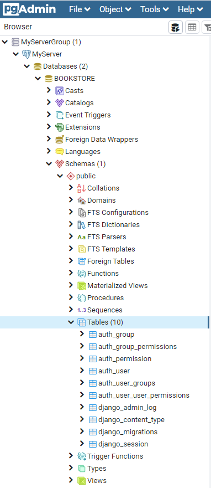Click the MyServerGroup server group icon
This screenshot has height=488, width=211.
click(15, 42)
